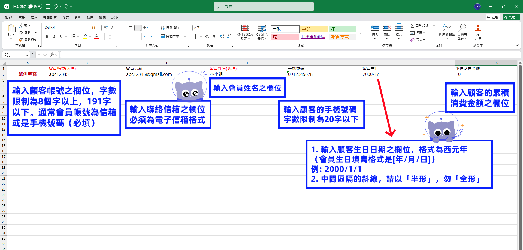Toggle Wrap Text (自動換行)
Viewport: 523px width, 250px height.
[170, 28]
